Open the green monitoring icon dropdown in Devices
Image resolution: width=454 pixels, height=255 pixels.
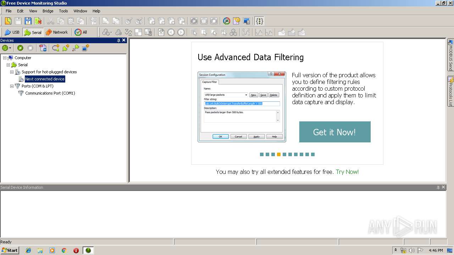[x=7, y=48]
